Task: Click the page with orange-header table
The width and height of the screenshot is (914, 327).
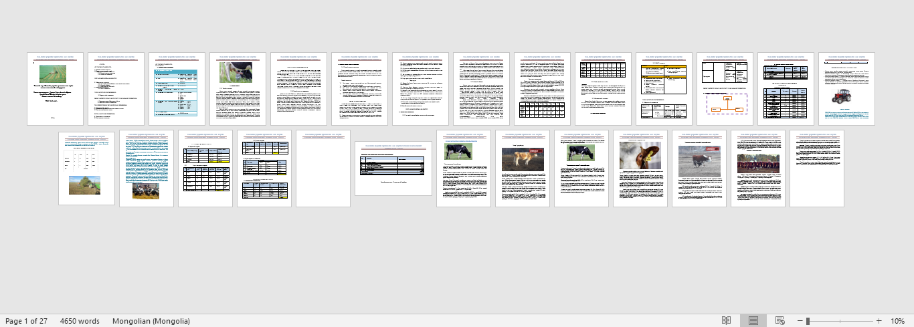Action: (664, 89)
